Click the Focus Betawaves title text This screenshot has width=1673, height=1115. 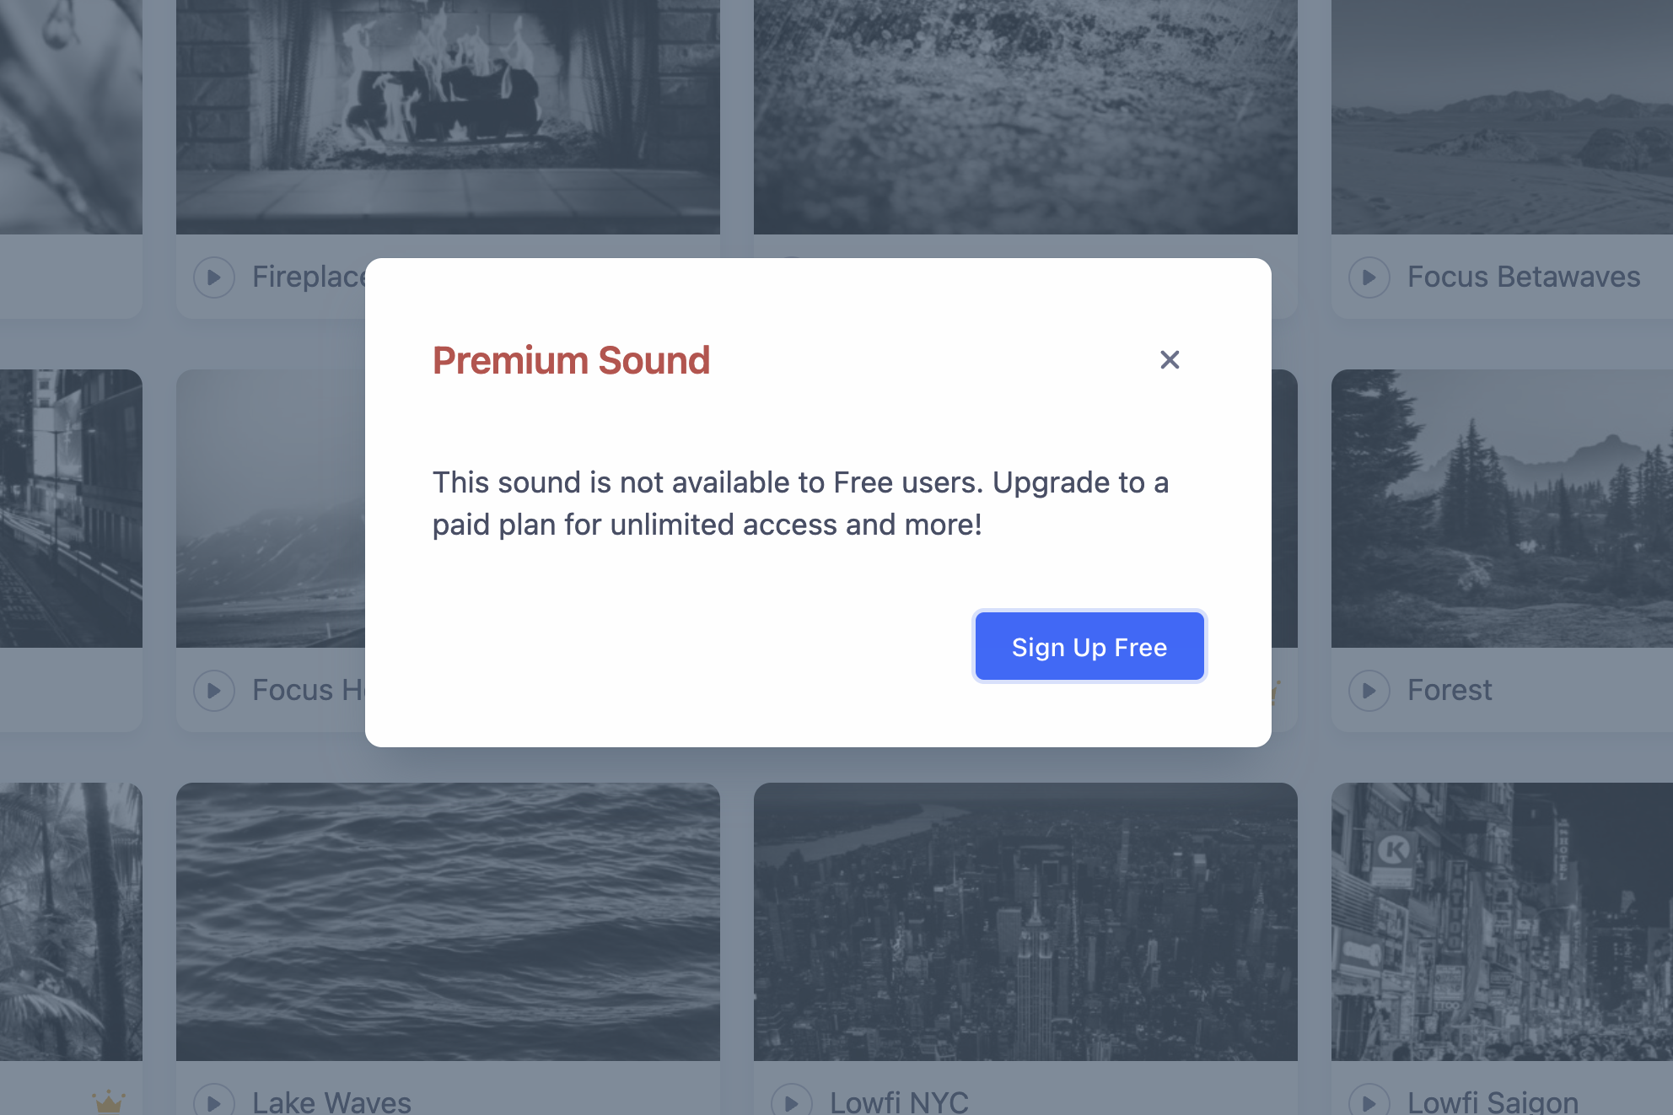1524,277
